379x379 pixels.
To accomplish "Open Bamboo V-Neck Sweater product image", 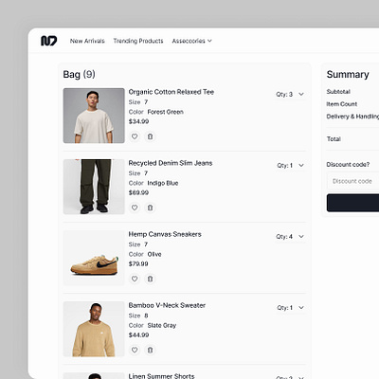I will click(94, 329).
